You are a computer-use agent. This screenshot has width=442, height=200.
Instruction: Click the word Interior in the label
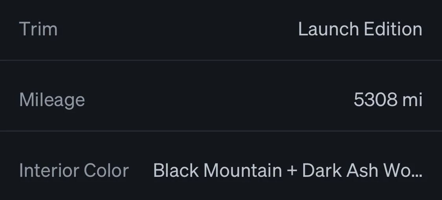49,171
